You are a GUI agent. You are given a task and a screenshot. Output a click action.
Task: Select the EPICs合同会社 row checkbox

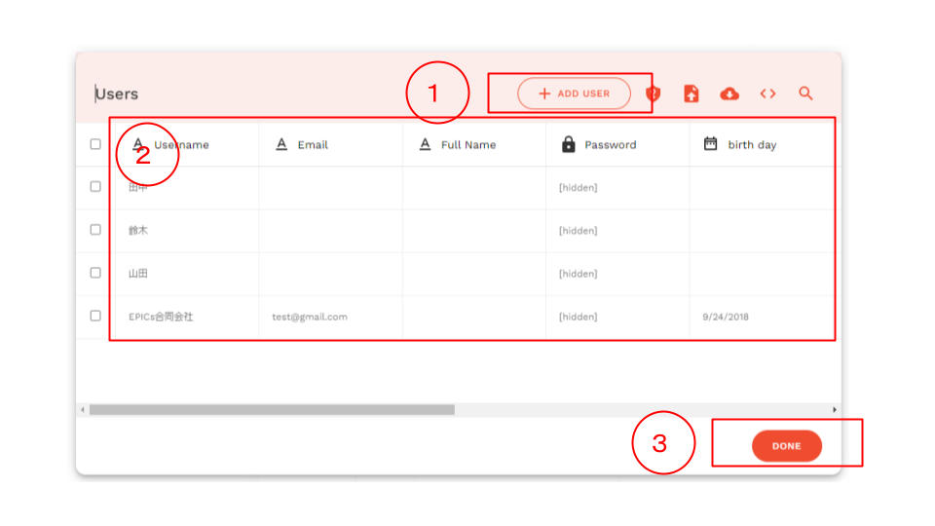point(95,316)
